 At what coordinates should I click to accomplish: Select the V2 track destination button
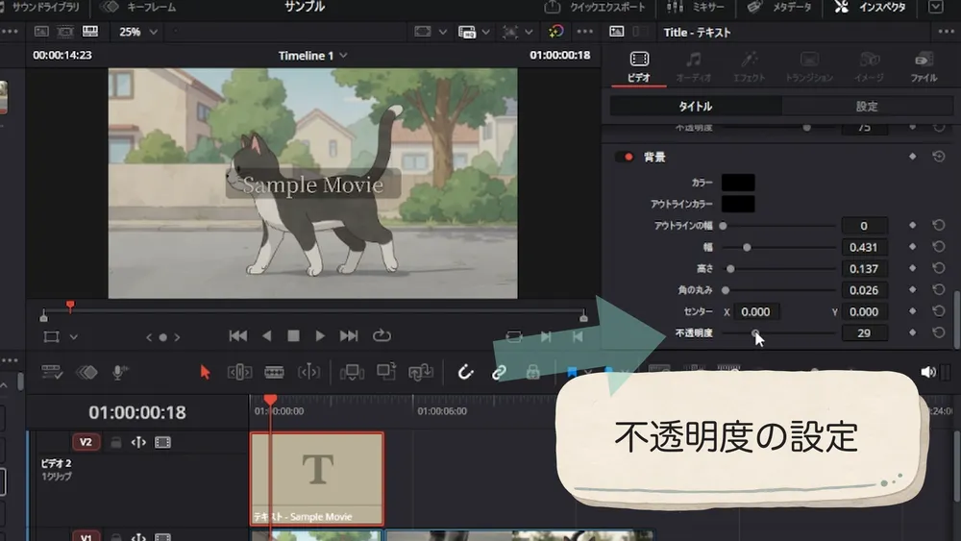(x=86, y=442)
